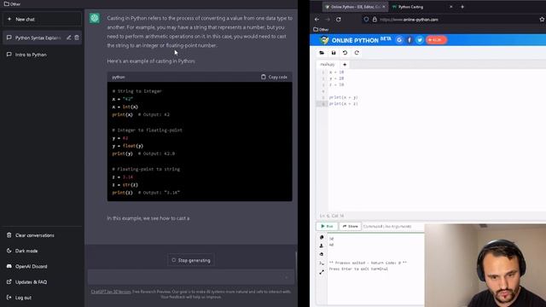Click the third terminal side icon
Image resolution: width=546 pixels, height=307 pixels.
322,254
